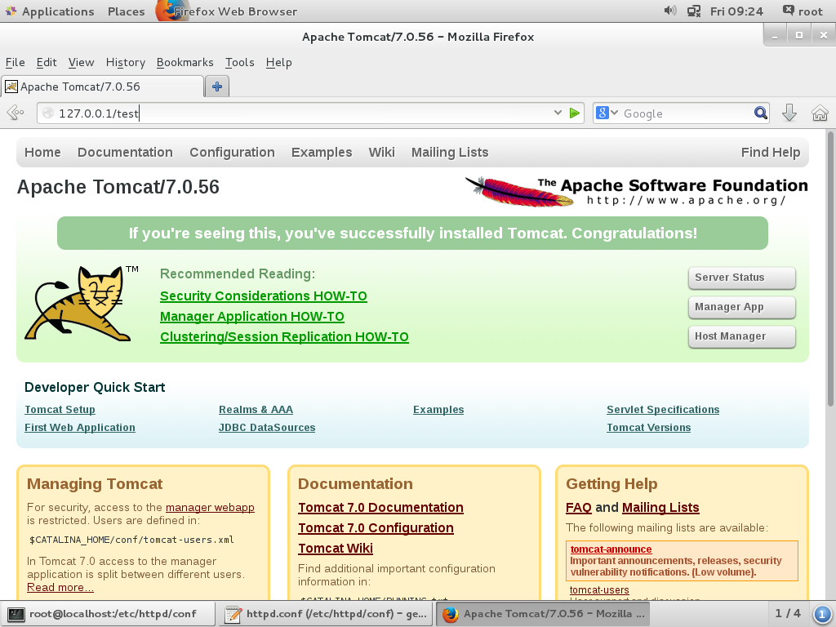Open the Tools menu
This screenshot has width=836, height=627.
(x=239, y=62)
